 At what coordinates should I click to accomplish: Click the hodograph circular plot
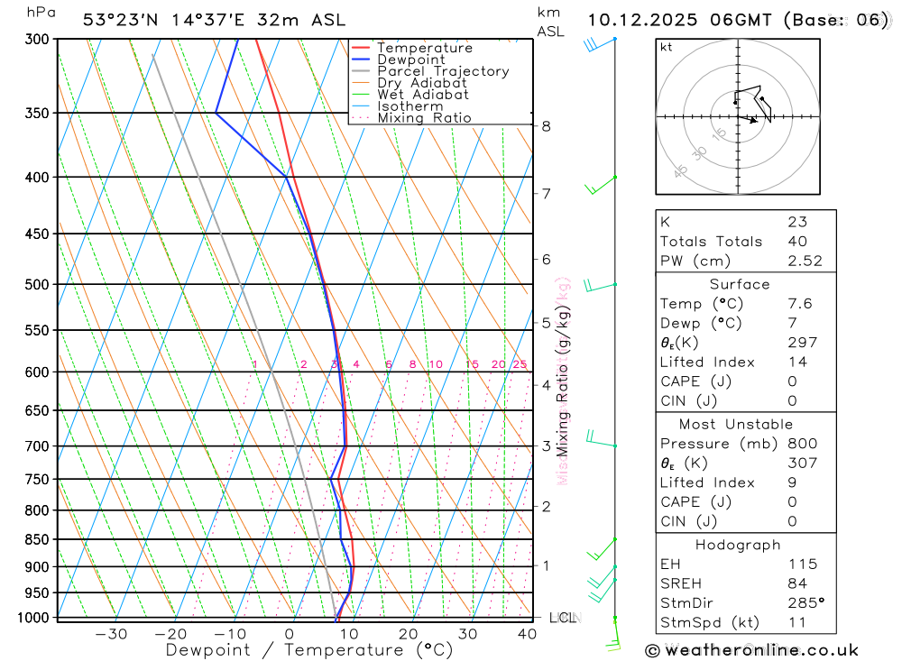738,117
